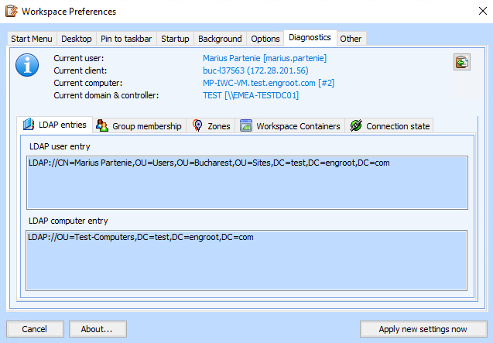This screenshot has height=343, width=493.
Task: Click the current user Marius Partenie link
Action: 264,58
